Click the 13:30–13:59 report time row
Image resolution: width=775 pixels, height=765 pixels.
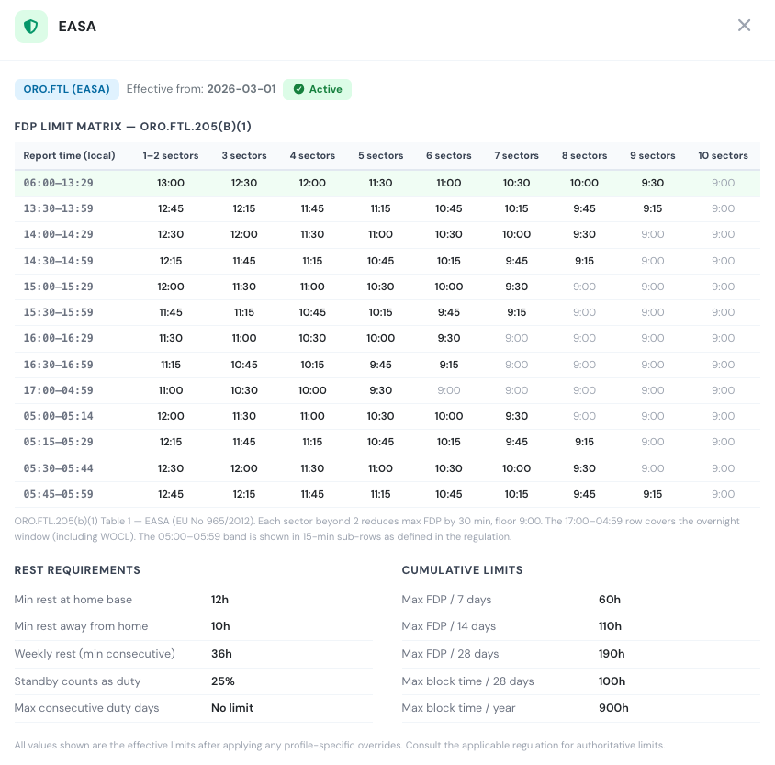pyautogui.click(x=387, y=209)
